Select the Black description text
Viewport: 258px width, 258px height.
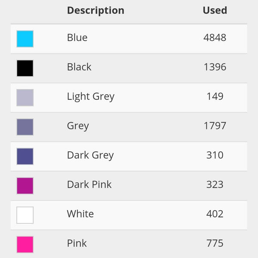click(79, 67)
